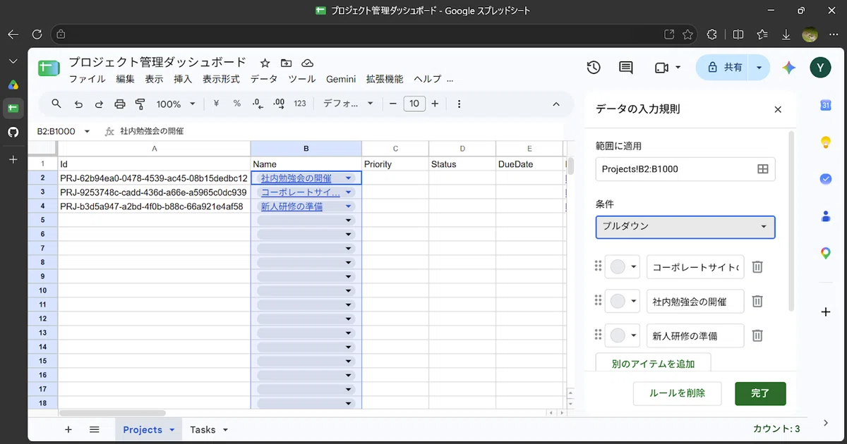Screen dimensions: 847x444
Task: Star the document with star icon
Action: point(265,63)
